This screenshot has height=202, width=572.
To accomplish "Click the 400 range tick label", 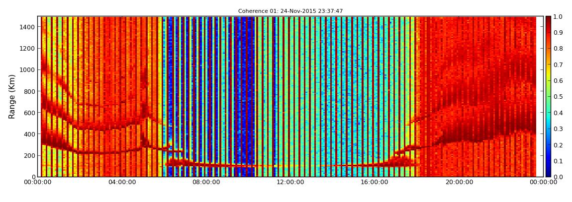I will click(x=29, y=135).
